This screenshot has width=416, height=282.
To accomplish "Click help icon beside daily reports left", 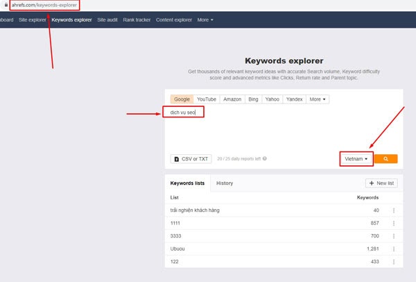I will [x=265, y=158].
